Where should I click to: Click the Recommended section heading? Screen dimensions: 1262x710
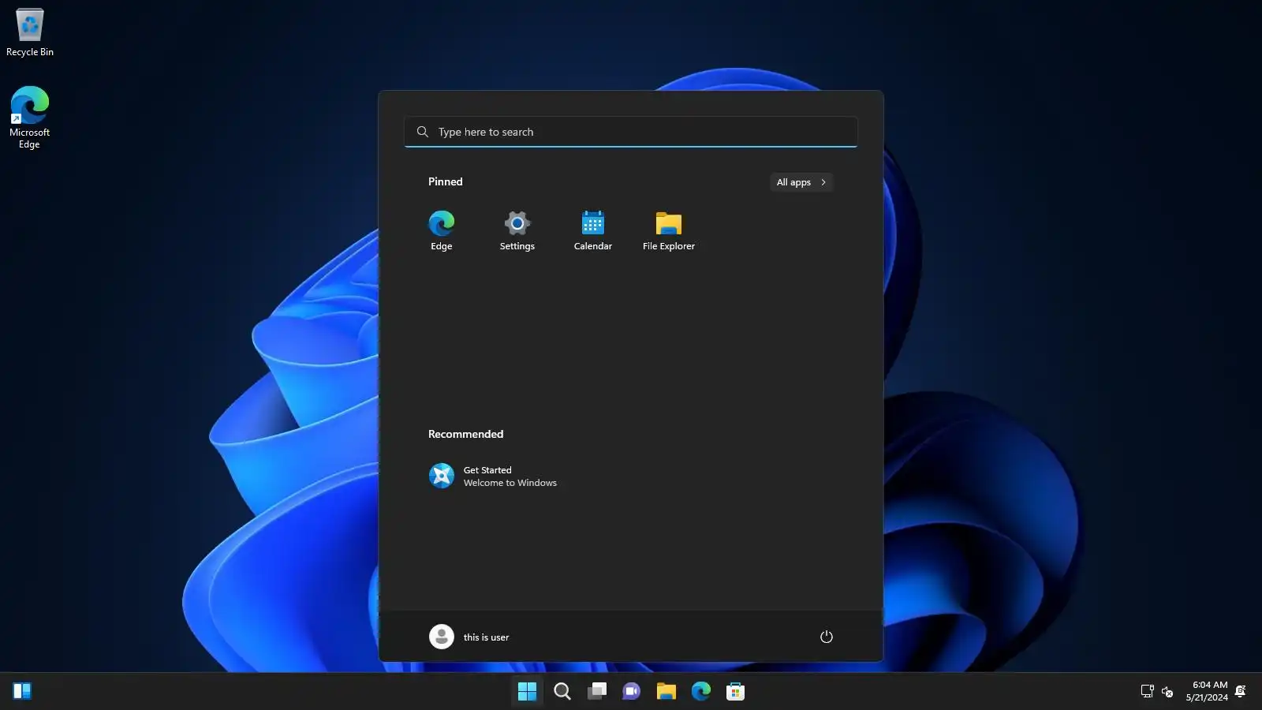point(465,434)
